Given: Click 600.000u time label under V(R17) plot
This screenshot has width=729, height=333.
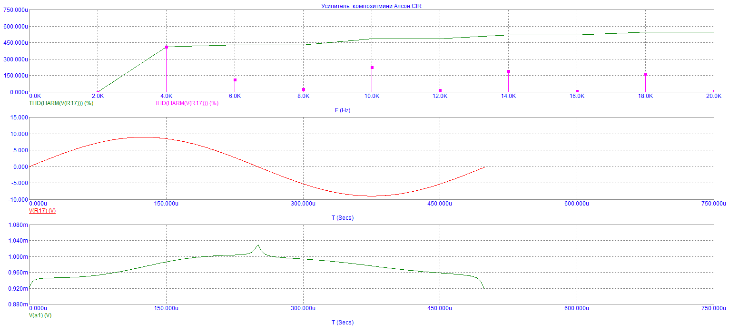Looking at the screenshot, I should coord(577,204).
